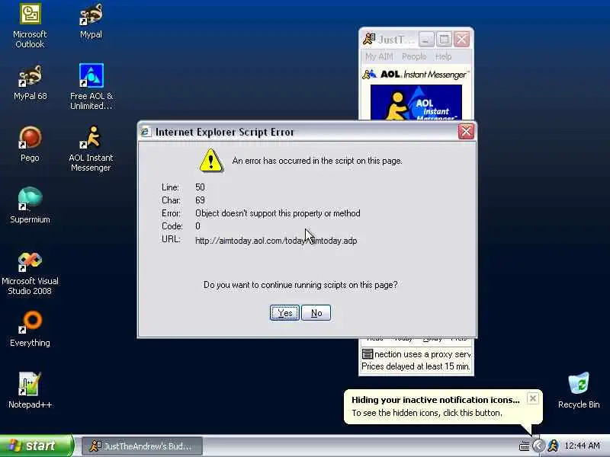Click the Start button

tap(36, 446)
